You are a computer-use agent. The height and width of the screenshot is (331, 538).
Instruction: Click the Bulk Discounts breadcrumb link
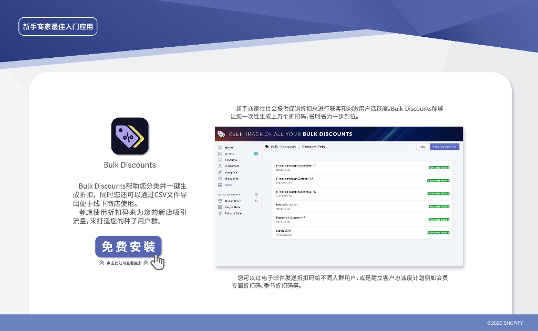click(x=283, y=147)
